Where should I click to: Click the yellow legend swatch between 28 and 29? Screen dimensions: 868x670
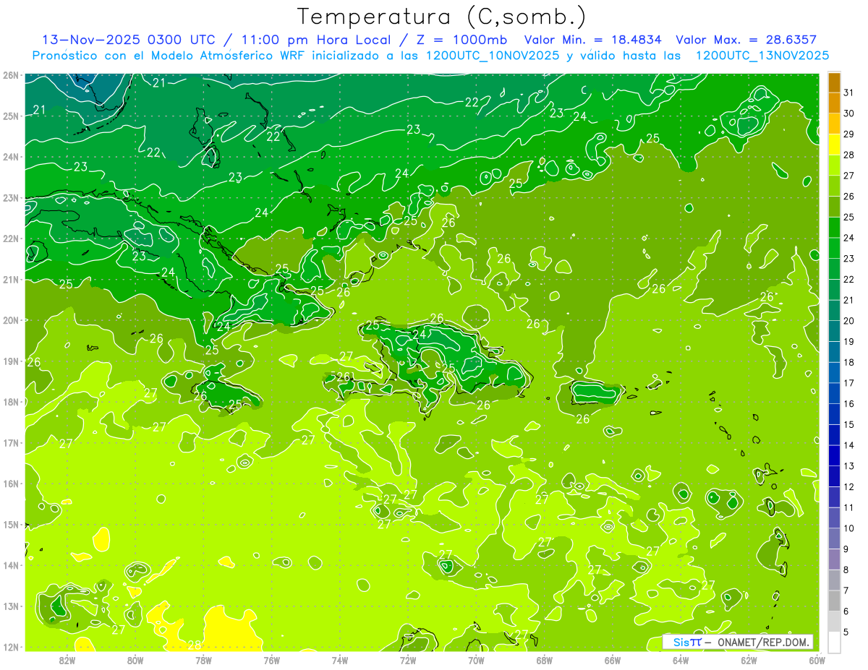point(834,144)
